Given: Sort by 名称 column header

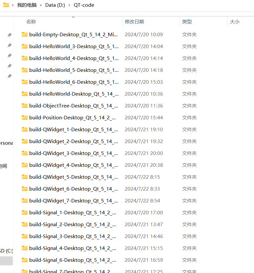Looking at the screenshot, I should (31, 22).
